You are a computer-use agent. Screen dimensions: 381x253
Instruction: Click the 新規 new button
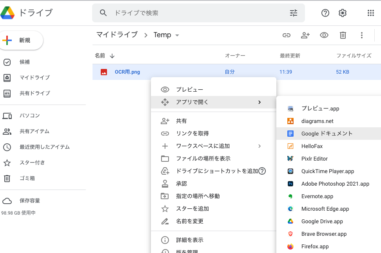coord(22,40)
